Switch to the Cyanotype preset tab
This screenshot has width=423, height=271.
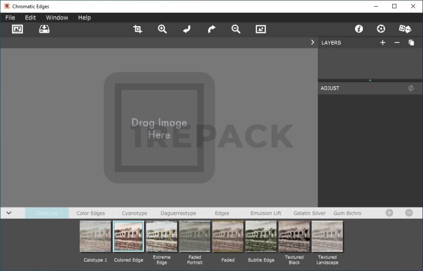134,213
